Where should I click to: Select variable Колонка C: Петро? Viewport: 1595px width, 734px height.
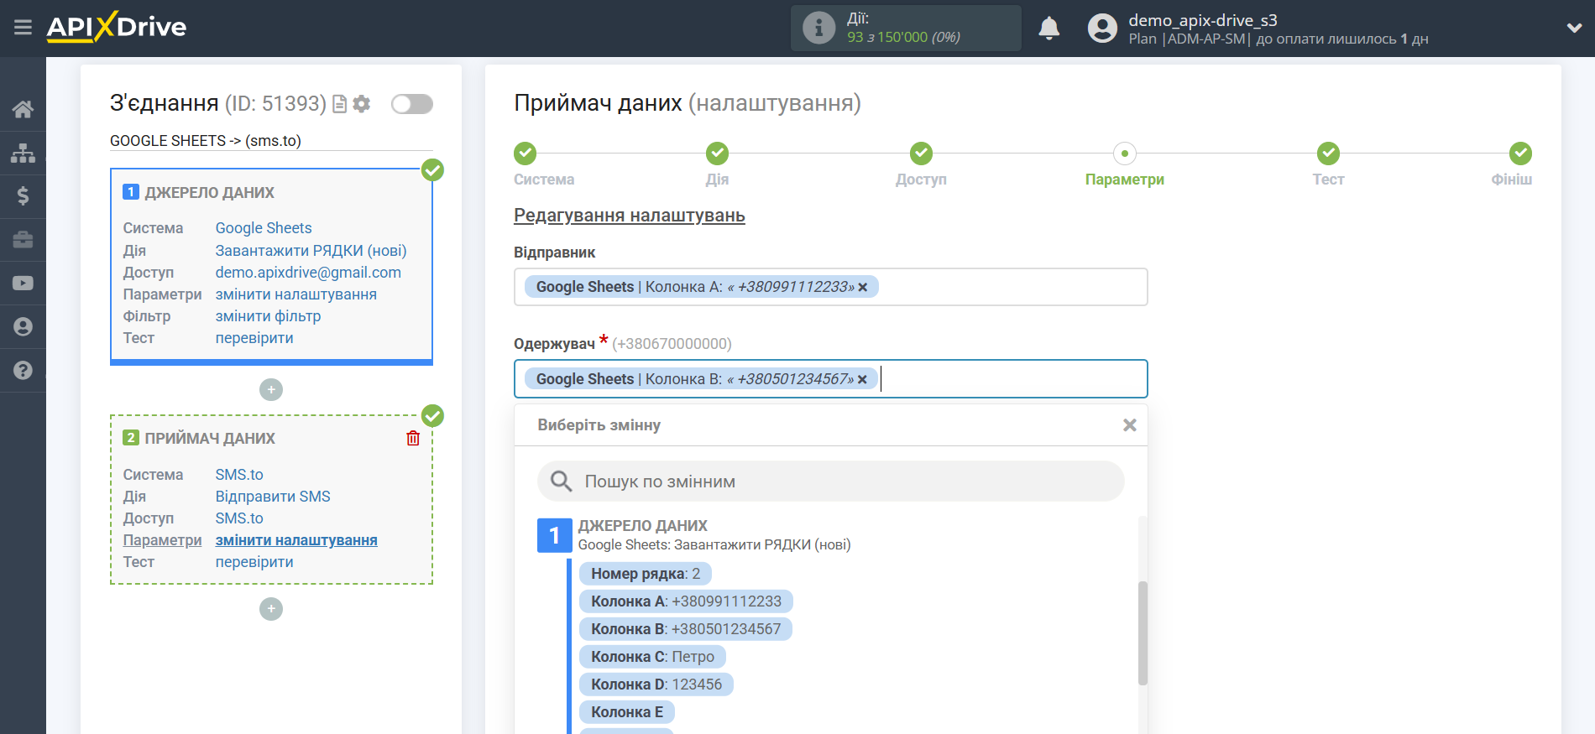[652, 657]
